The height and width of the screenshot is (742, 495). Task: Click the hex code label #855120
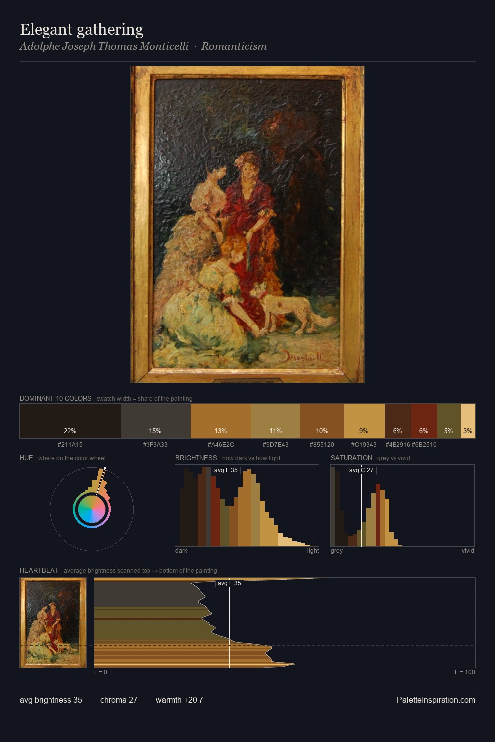click(x=322, y=445)
